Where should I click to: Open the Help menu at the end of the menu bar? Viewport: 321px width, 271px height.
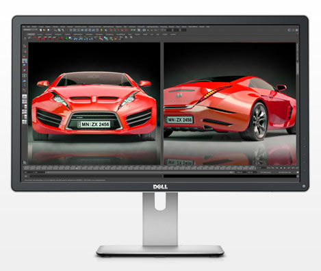pyautogui.click(x=208, y=27)
